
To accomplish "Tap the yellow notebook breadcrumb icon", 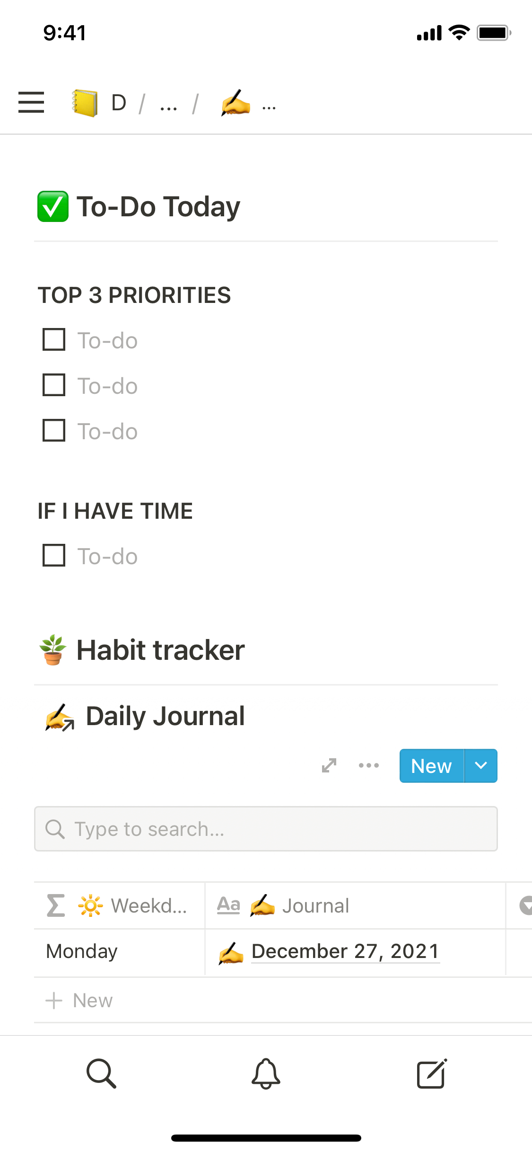I will [85, 103].
